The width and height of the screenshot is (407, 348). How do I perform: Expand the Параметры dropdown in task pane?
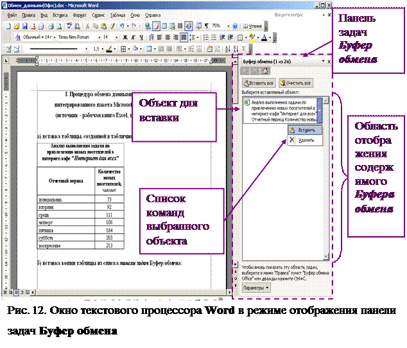point(256,288)
